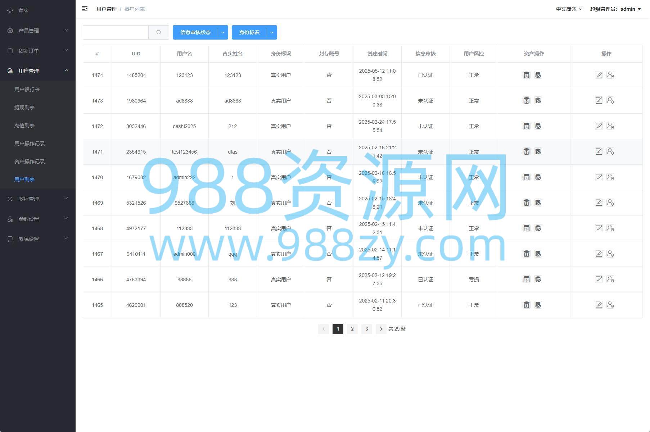Click the search text input field
The height and width of the screenshot is (432, 650).
click(116, 32)
